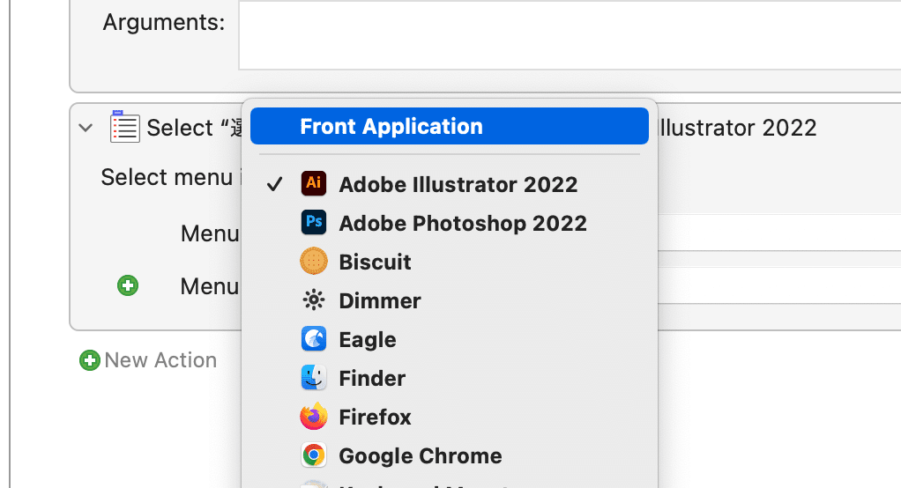Viewport: 901px width, 488px height.
Task: Click the Finder face icon
Action: pos(314,378)
